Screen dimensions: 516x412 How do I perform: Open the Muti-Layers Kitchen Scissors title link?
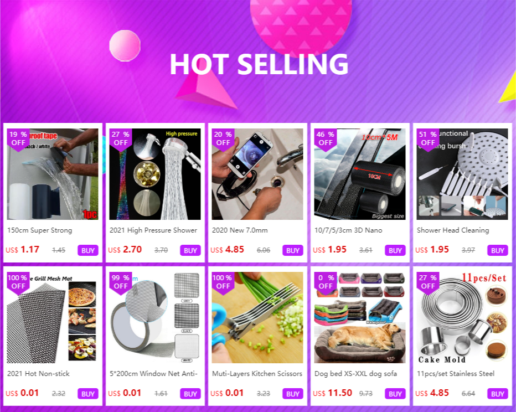pyautogui.click(x=257, y=374)
